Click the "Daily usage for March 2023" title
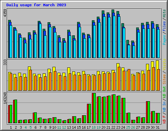This screenshot has height=131, width=168. tap(36, 5)
